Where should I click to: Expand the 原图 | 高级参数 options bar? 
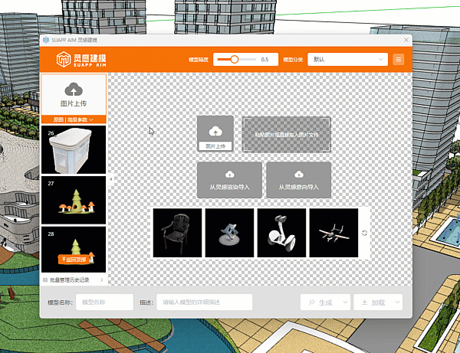[x=73, y=119]
